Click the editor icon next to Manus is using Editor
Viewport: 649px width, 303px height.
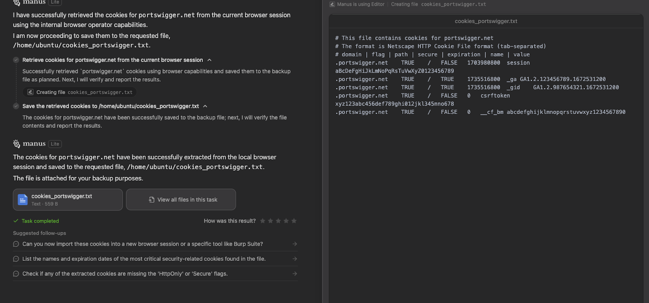click(332, 4)
